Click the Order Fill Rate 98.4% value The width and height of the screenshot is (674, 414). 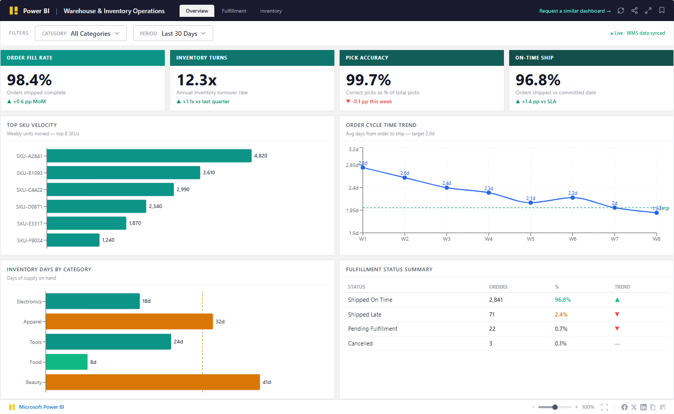click(29, 80)
